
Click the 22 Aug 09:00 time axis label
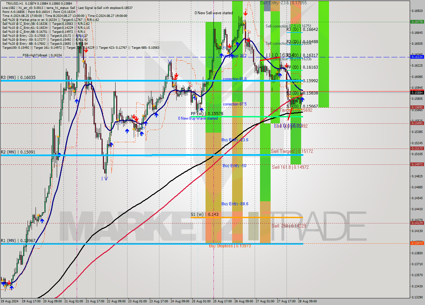117,301
